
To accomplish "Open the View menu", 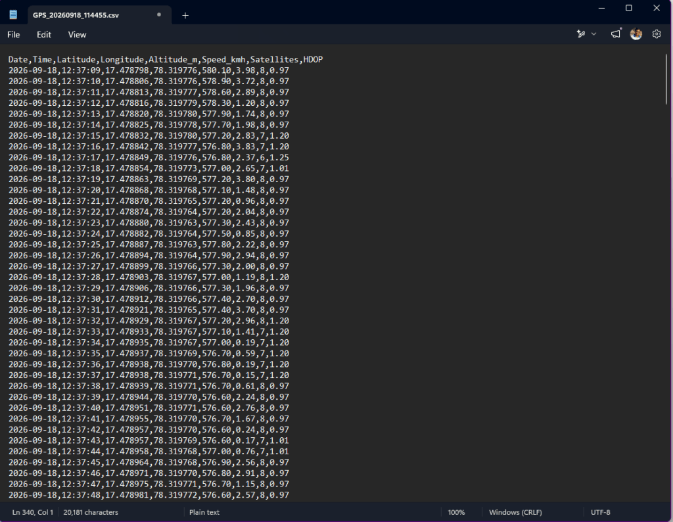I will coord(78,35).
